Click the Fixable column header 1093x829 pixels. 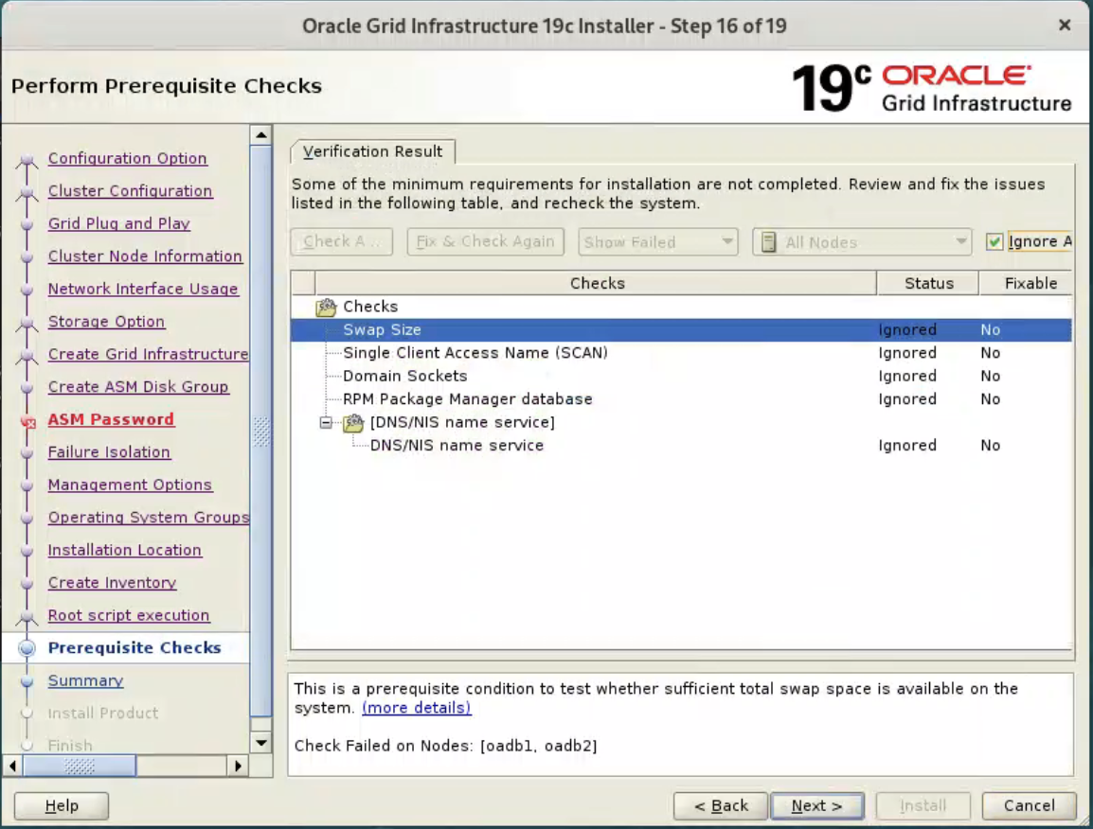1026,284
